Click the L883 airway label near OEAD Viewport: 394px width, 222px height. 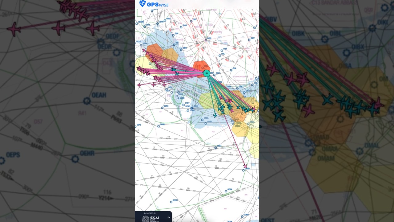pyautogui.click(x=217, y=168)
